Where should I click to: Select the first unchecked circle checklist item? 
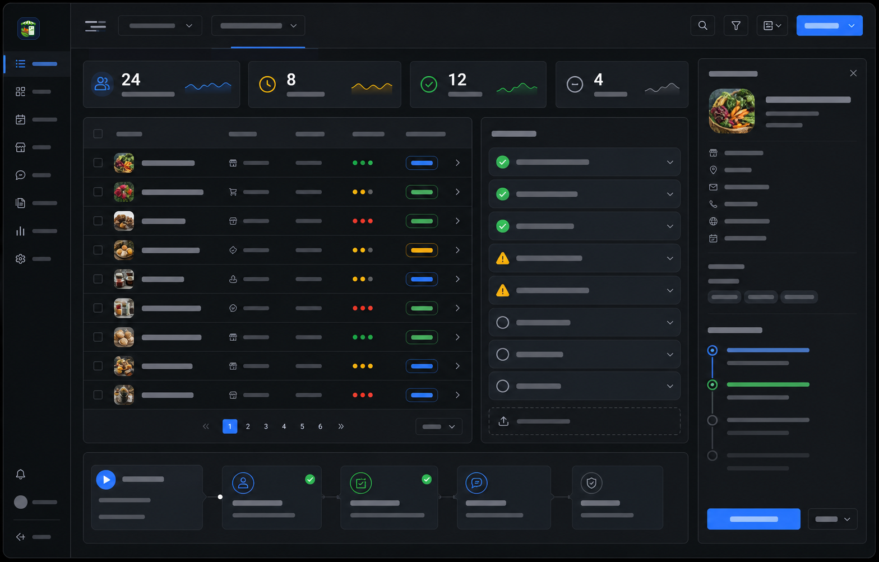585,322
